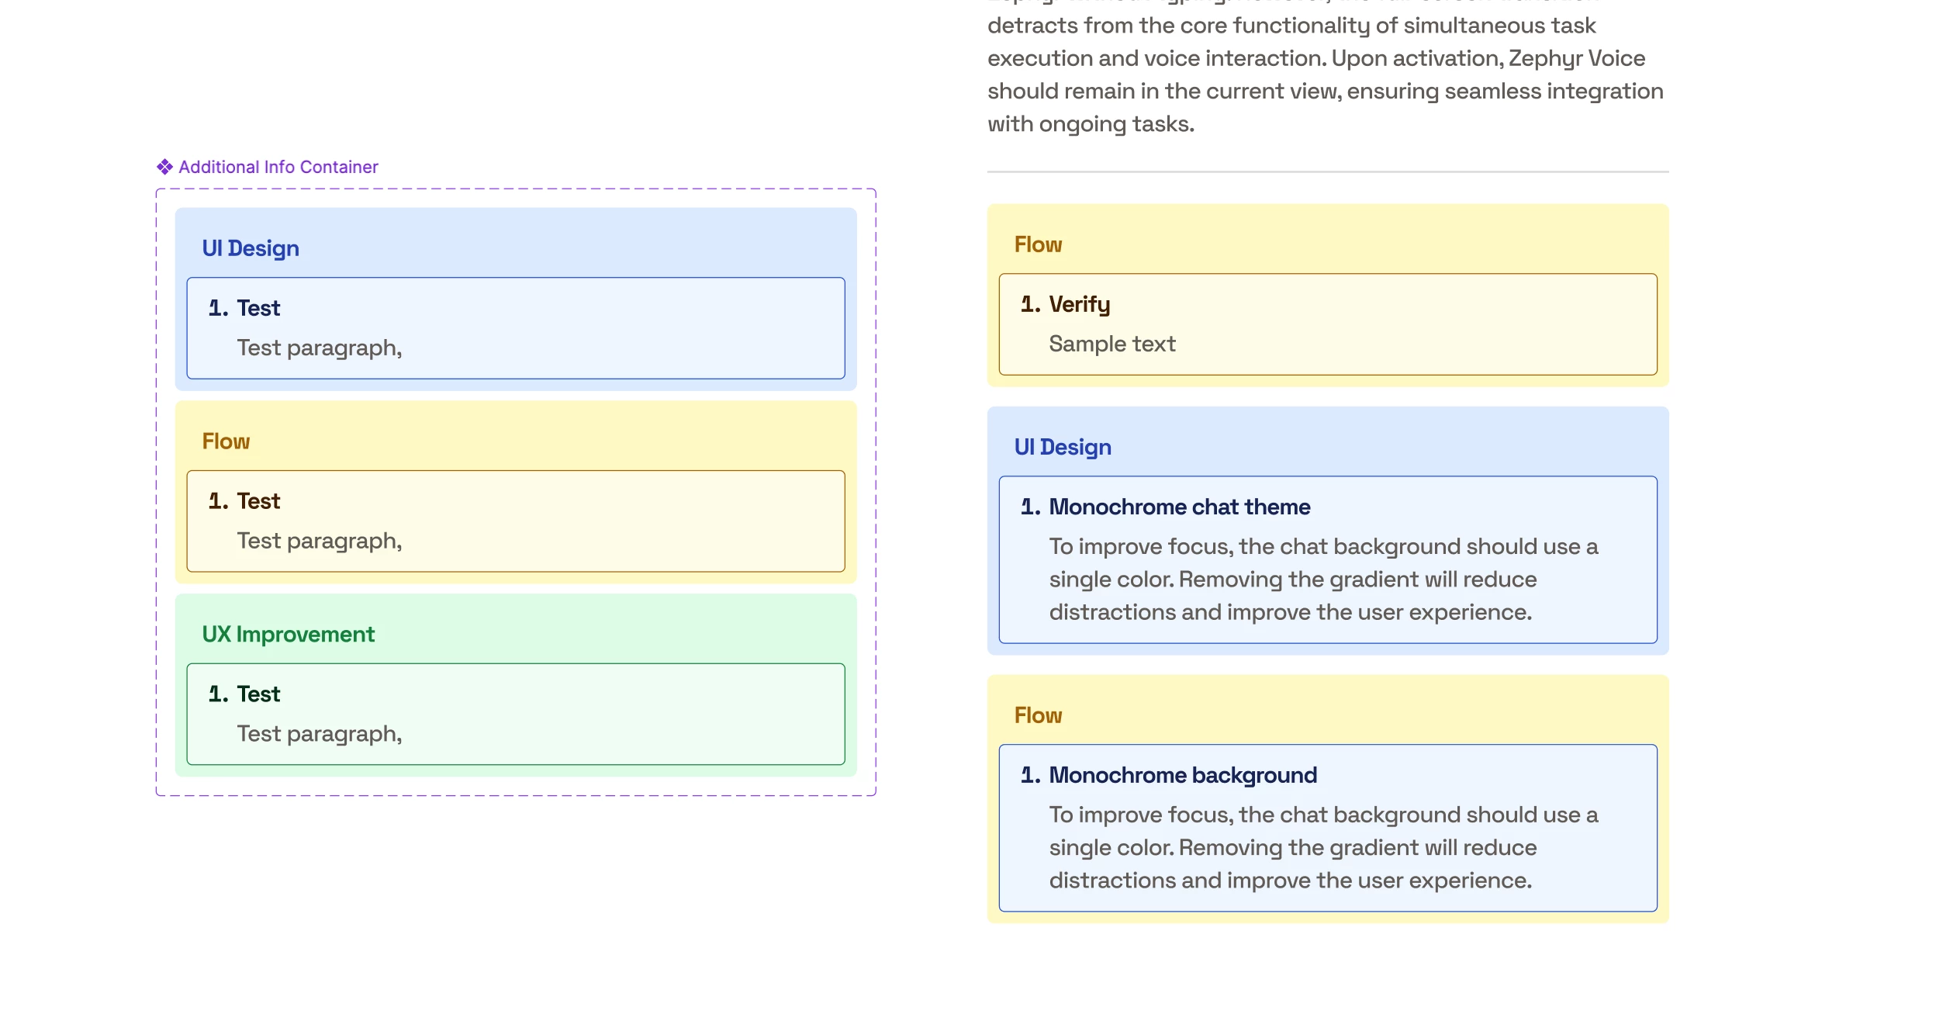Click Test paragraph text in yellow card
The image size is (1936, 1021).
[x=319, y=541]
